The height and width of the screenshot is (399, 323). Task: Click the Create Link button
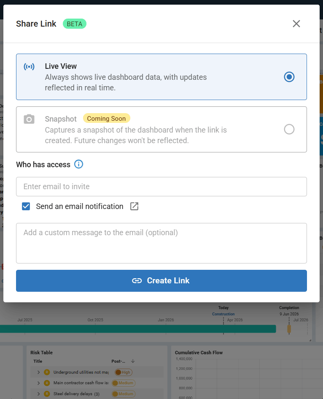click(x=161, y=281)
